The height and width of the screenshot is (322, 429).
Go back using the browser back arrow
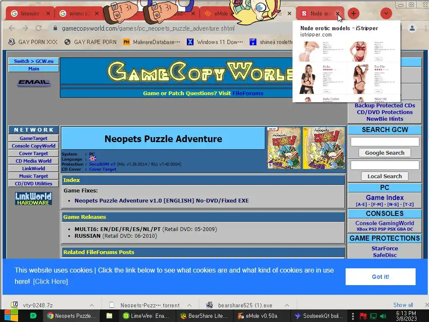pos(12,28)
